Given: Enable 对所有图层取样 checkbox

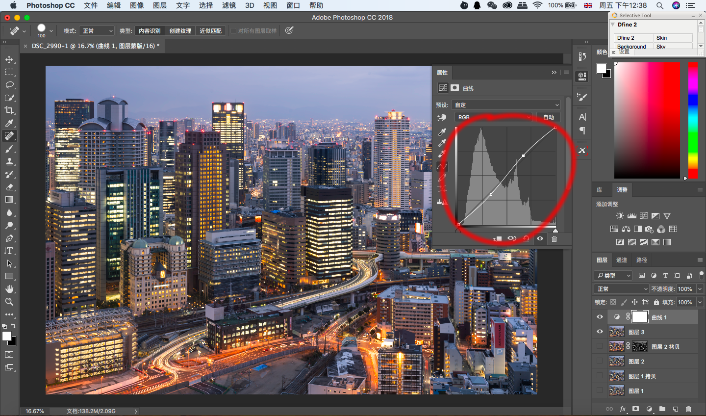Looking at the screenshot, I should (233, 31).
